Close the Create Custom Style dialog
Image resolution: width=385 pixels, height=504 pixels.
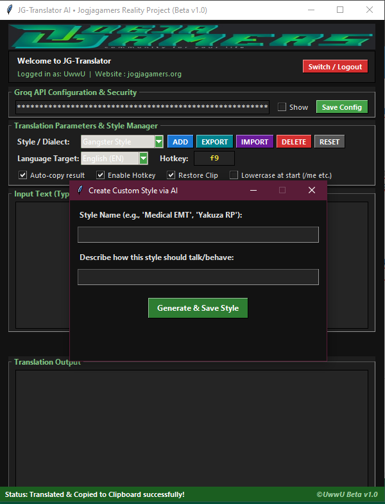311,190
